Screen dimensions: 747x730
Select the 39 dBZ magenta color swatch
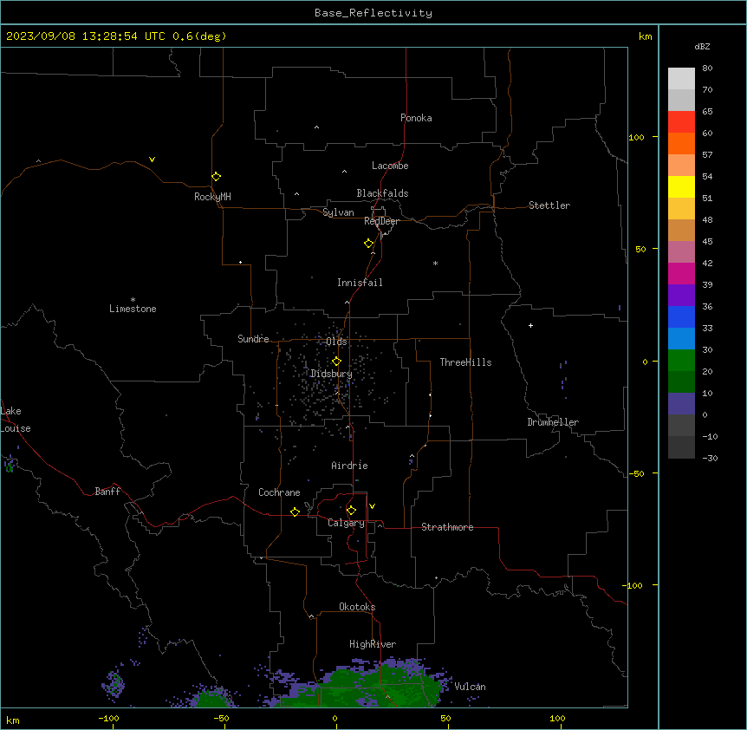(681, 273)
